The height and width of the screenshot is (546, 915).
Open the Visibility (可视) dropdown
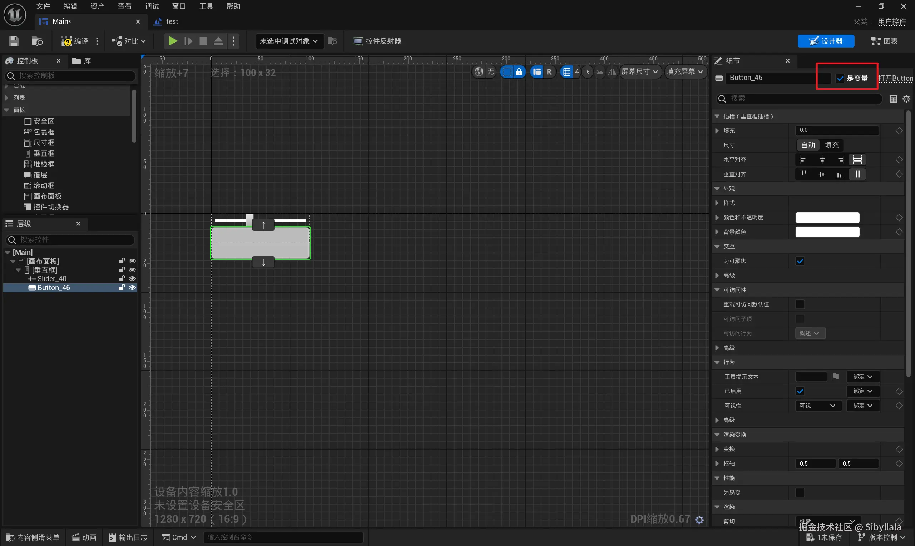pyautogui.click(x=817, y=406)
